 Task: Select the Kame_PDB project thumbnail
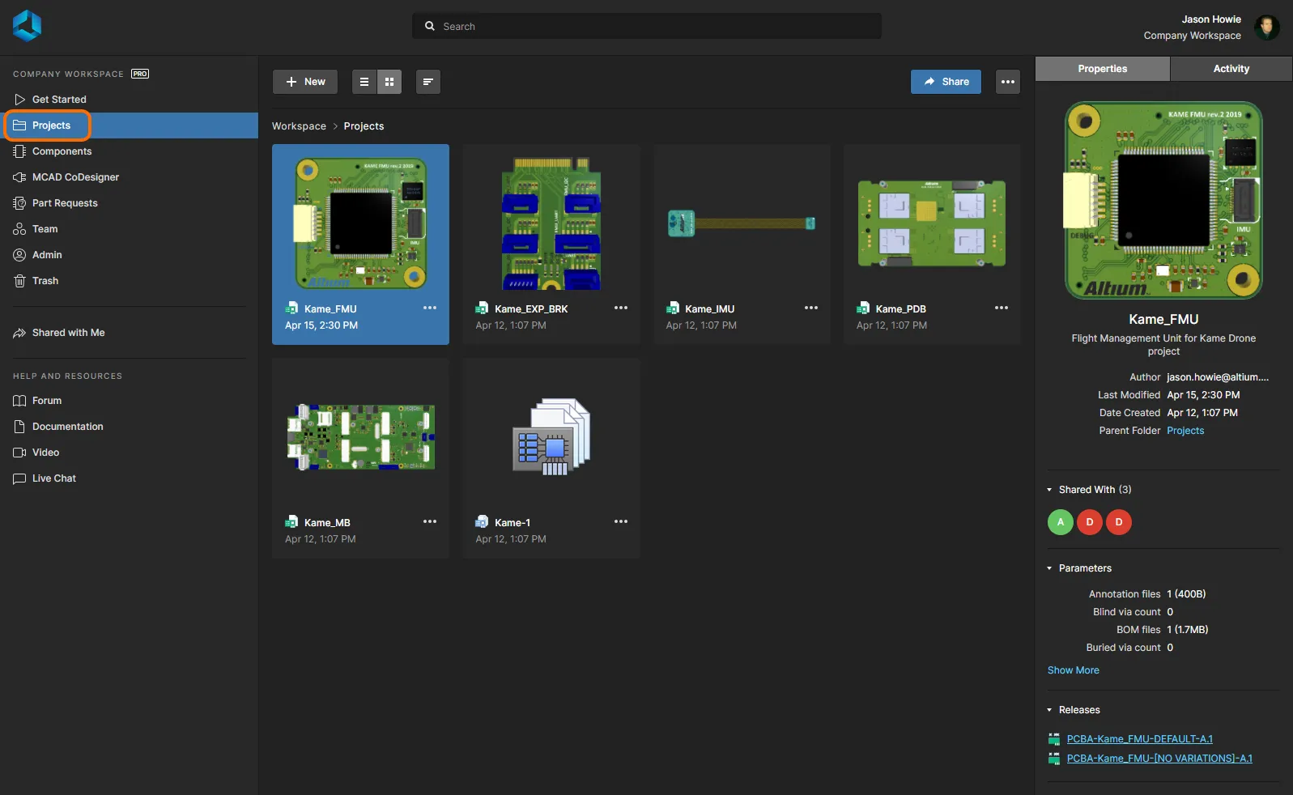[x=932, y=223]
